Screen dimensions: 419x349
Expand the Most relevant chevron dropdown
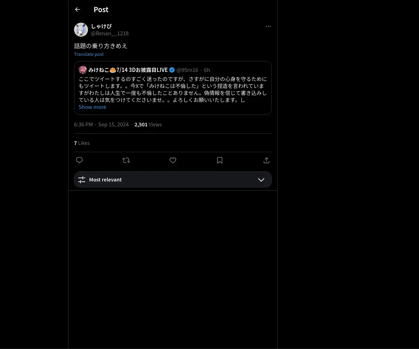[261, 180]
